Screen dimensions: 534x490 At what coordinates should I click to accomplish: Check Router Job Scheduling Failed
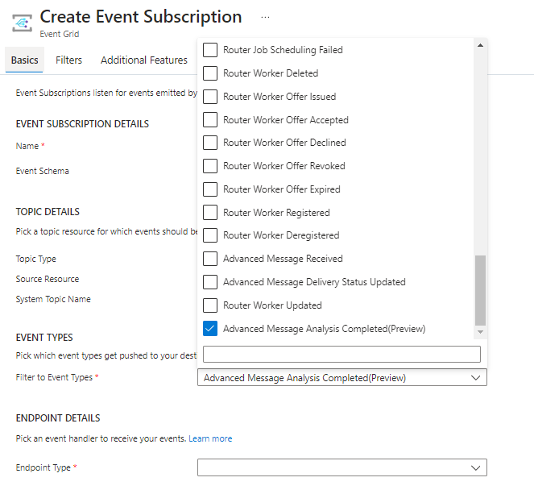tap(210, 50)
